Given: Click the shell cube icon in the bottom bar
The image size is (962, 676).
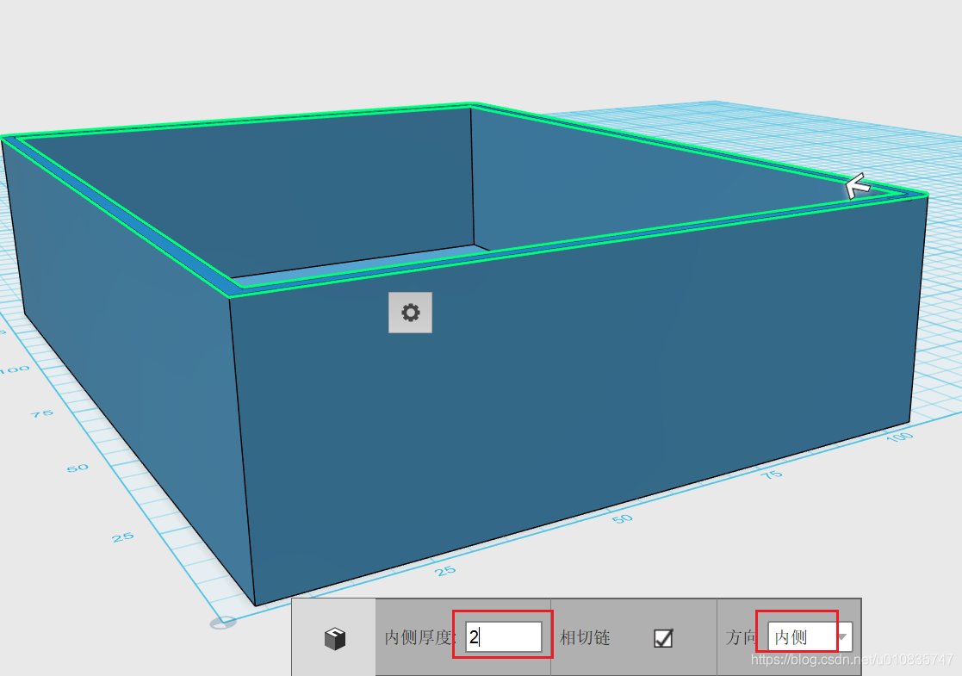Looking at the screenshot, I should click(x=335, y=639).
